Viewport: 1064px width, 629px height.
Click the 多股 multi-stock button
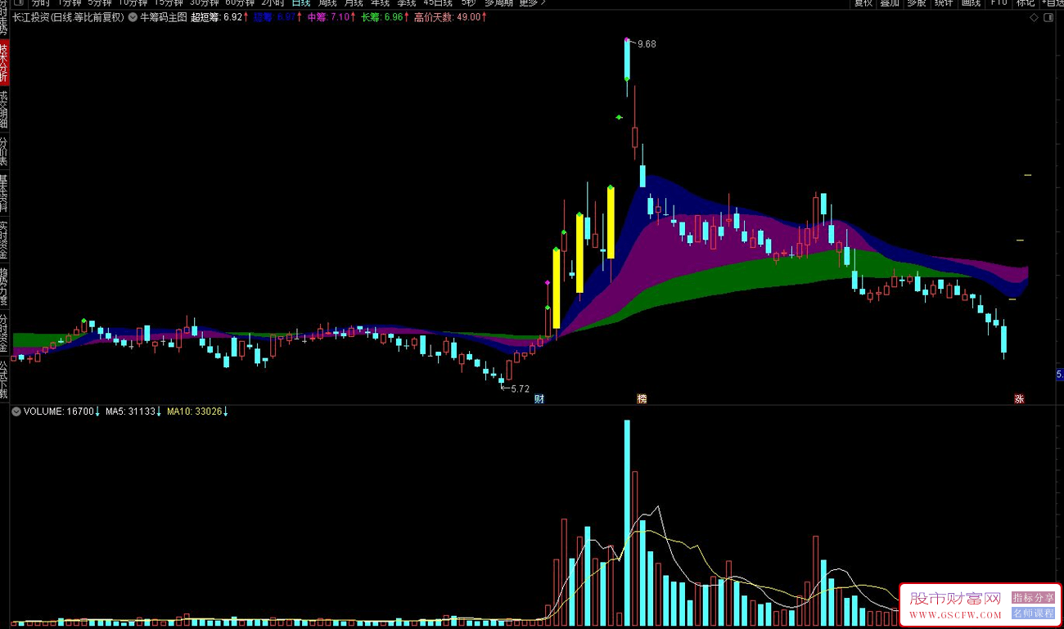pyautogui.click(x=917, y=2)
